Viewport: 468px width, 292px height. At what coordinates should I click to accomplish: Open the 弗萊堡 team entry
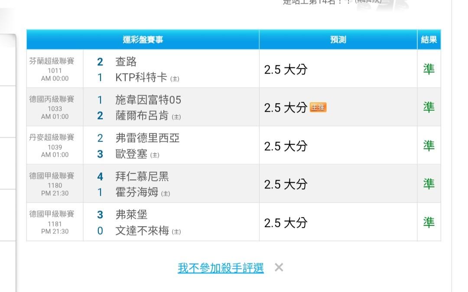[x=132, y=214]
